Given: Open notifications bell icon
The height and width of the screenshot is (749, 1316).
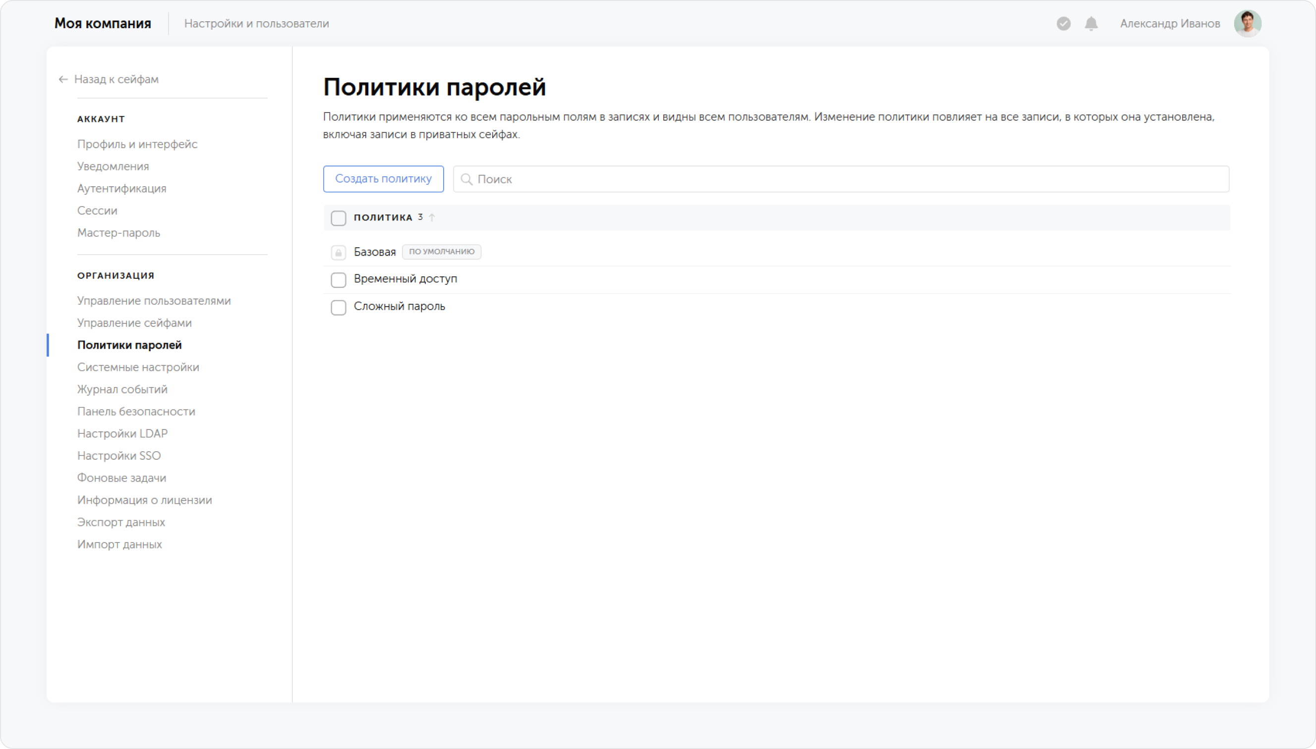Looking at the screenshot, I should tap(1091, 24).
